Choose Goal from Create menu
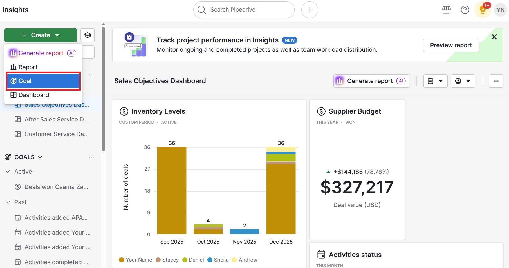This screenshot has width=509, height=268. [x=43, y=81]
